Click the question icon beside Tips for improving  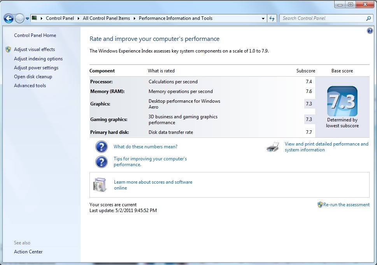(102, 162)
